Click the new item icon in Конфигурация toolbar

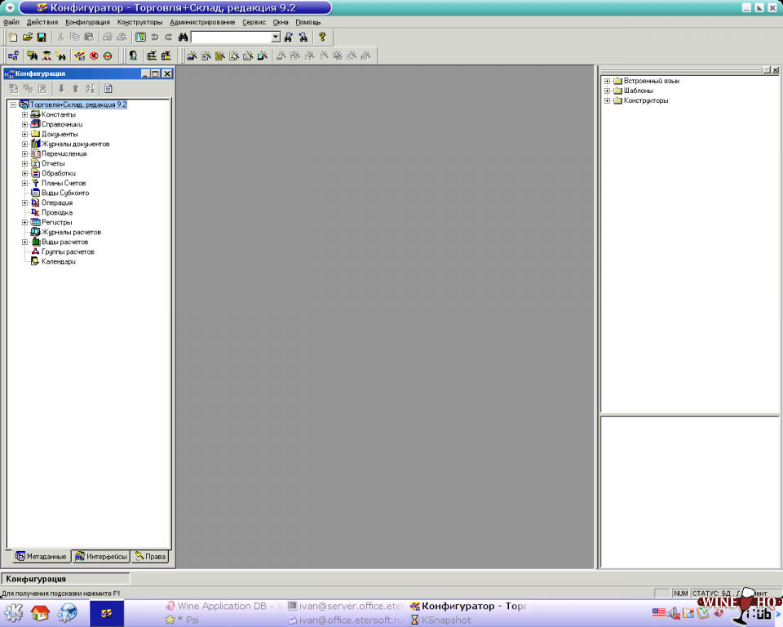point(14,88)
